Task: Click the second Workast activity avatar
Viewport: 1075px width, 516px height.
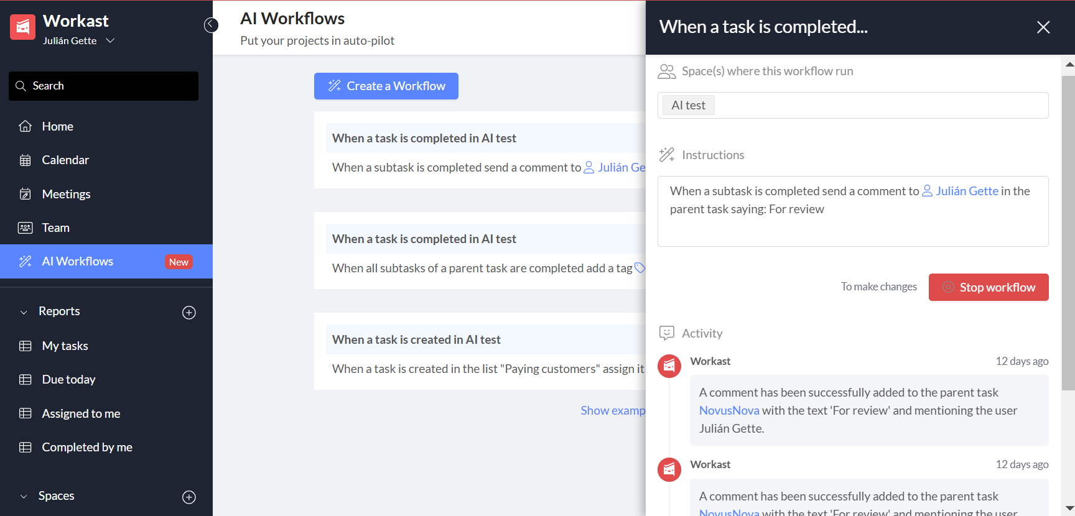Action: (669, 469)
